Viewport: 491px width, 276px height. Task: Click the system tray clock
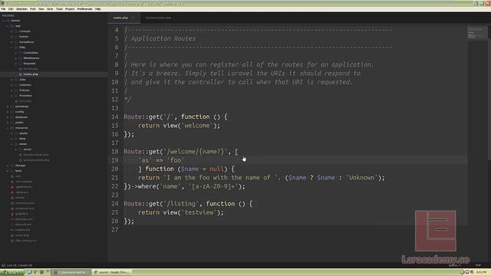(x=482, y=273)
